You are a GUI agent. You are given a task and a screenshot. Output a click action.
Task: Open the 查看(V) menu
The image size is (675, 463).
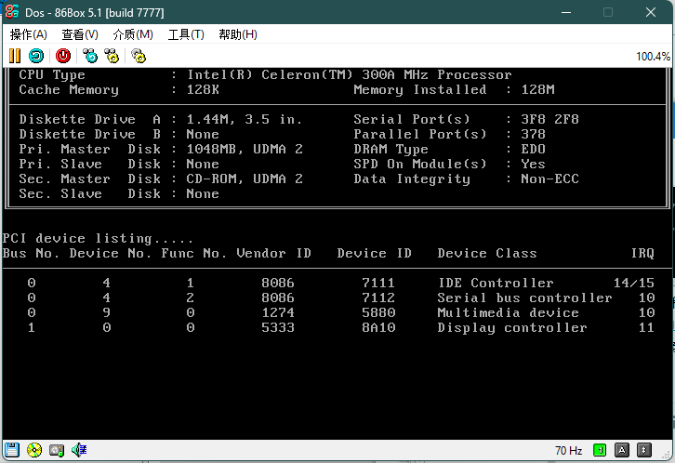pyautogui.click(x=79, y=34)
